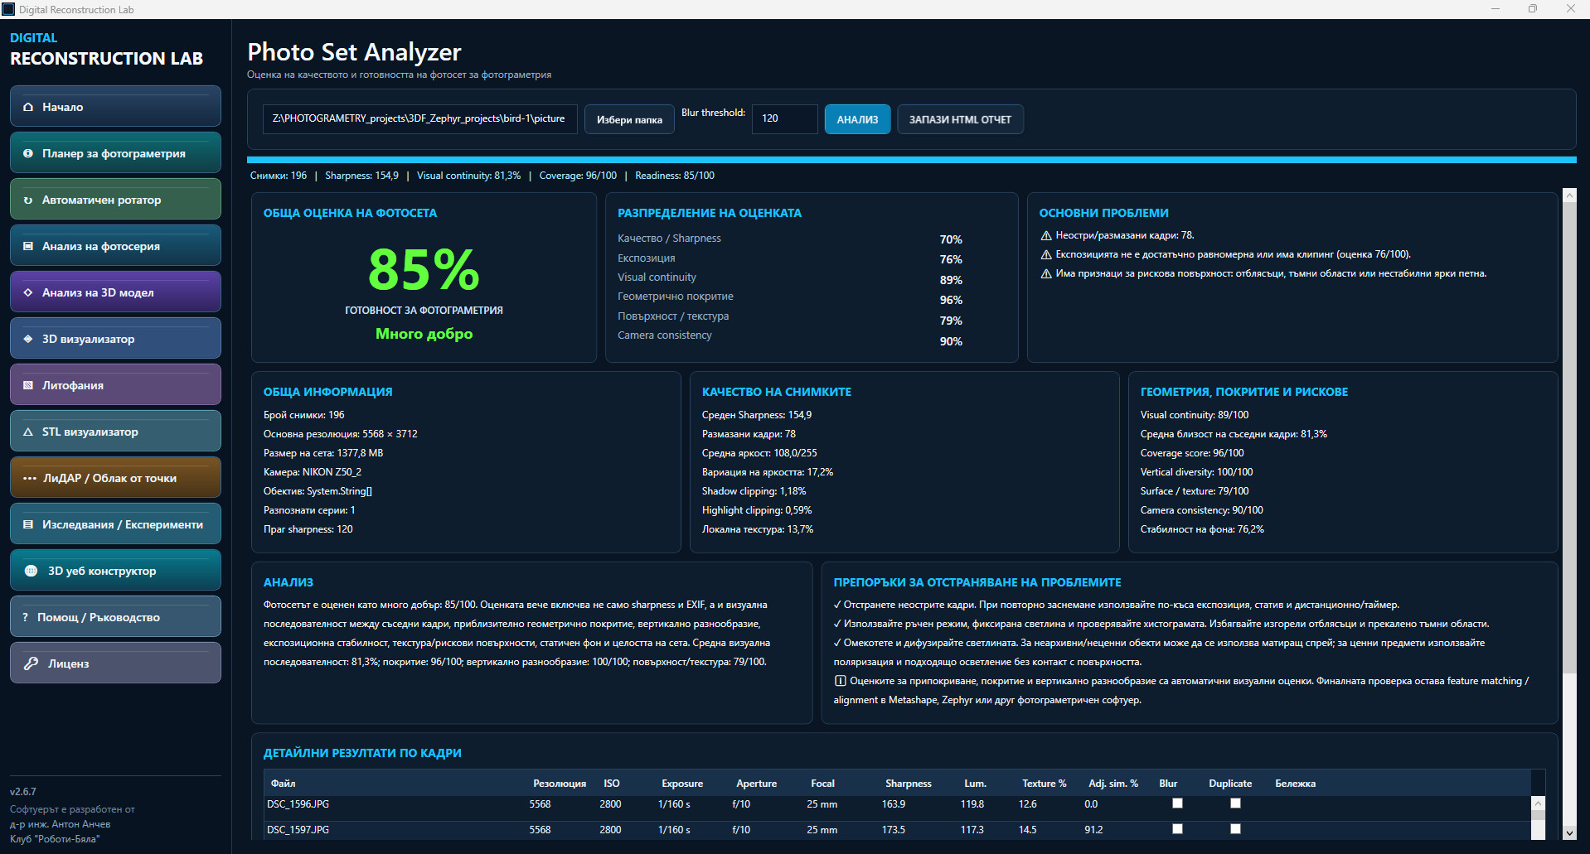The height and width of the screenshot is (854, 1590).
Task: Click the icon beside Анализ на фотосерия
Action: click(x=28, y=246)
